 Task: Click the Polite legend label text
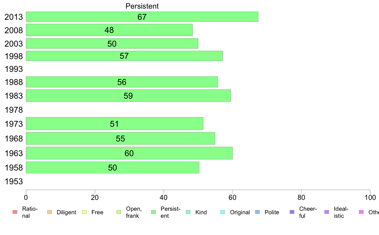coord(272,212)
